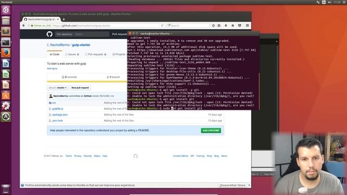Open the Terms footer link
The height and width of the screenshot is (195, 347).
pyautogui.click(x=69, y=156)
